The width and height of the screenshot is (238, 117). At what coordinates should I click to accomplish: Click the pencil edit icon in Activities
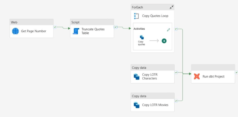(168, 30)
